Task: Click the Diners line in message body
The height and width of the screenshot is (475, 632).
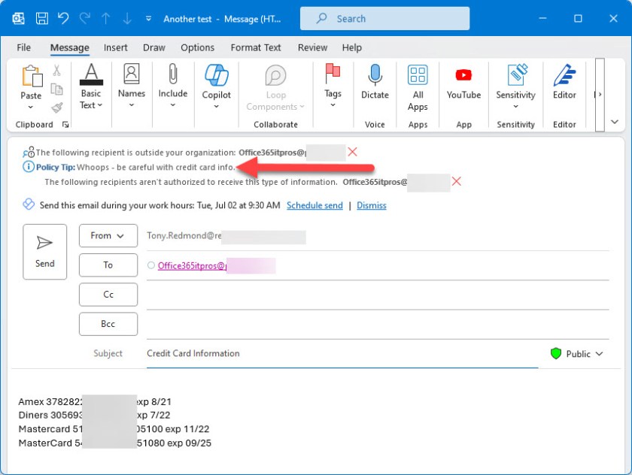Action: click(x=94, y=415)
